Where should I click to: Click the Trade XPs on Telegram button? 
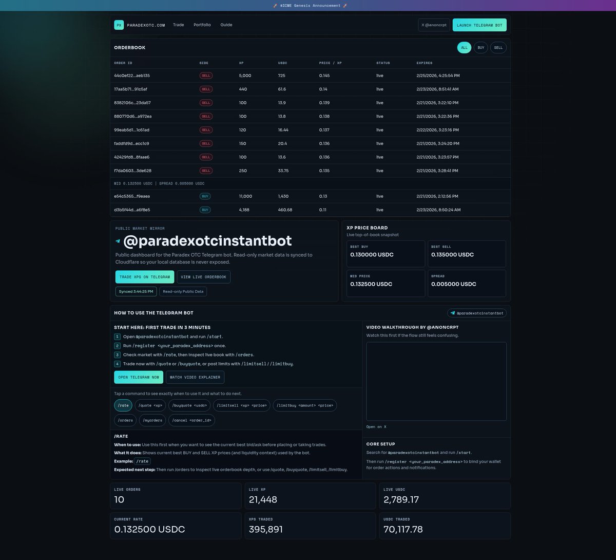coord(145,277)
